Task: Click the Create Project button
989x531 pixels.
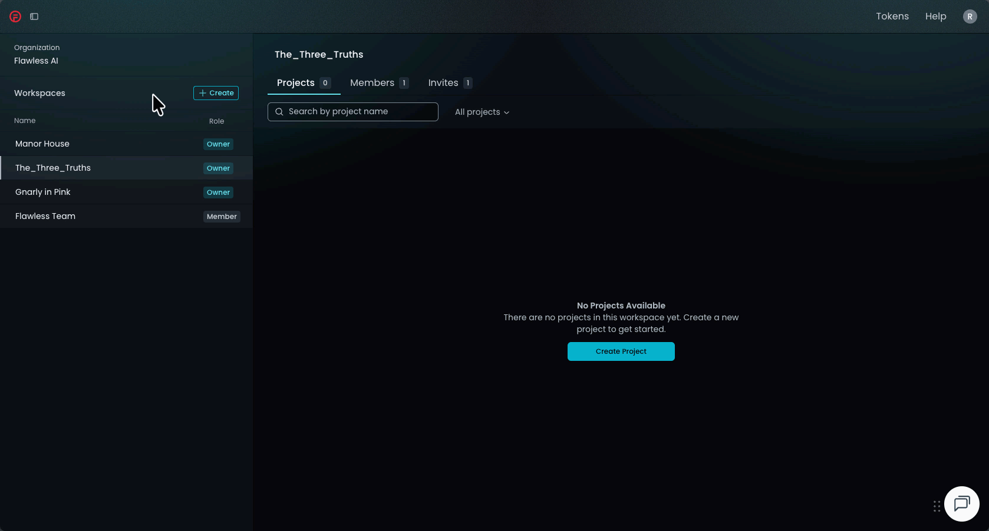Action: click(x=621, y=351)
